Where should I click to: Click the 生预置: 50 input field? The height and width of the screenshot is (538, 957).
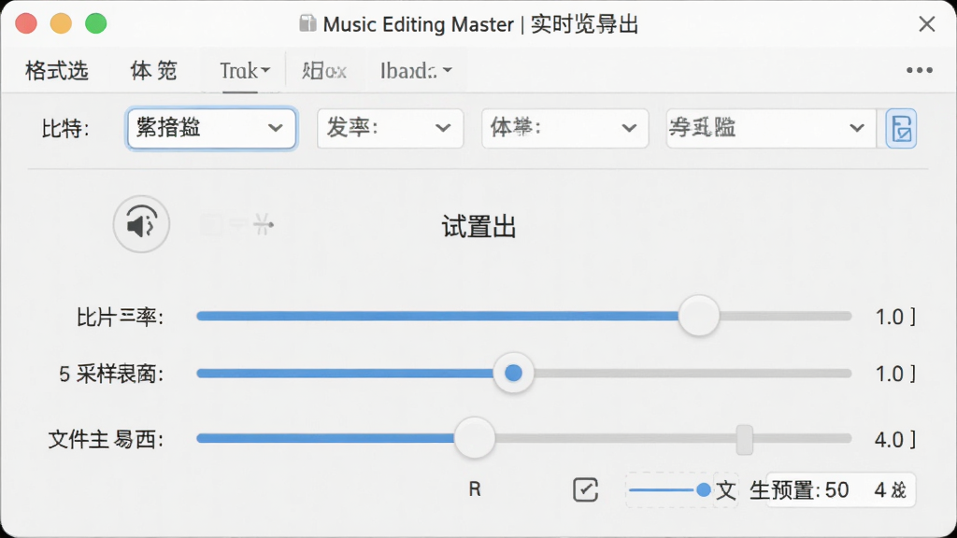(840, 489)
